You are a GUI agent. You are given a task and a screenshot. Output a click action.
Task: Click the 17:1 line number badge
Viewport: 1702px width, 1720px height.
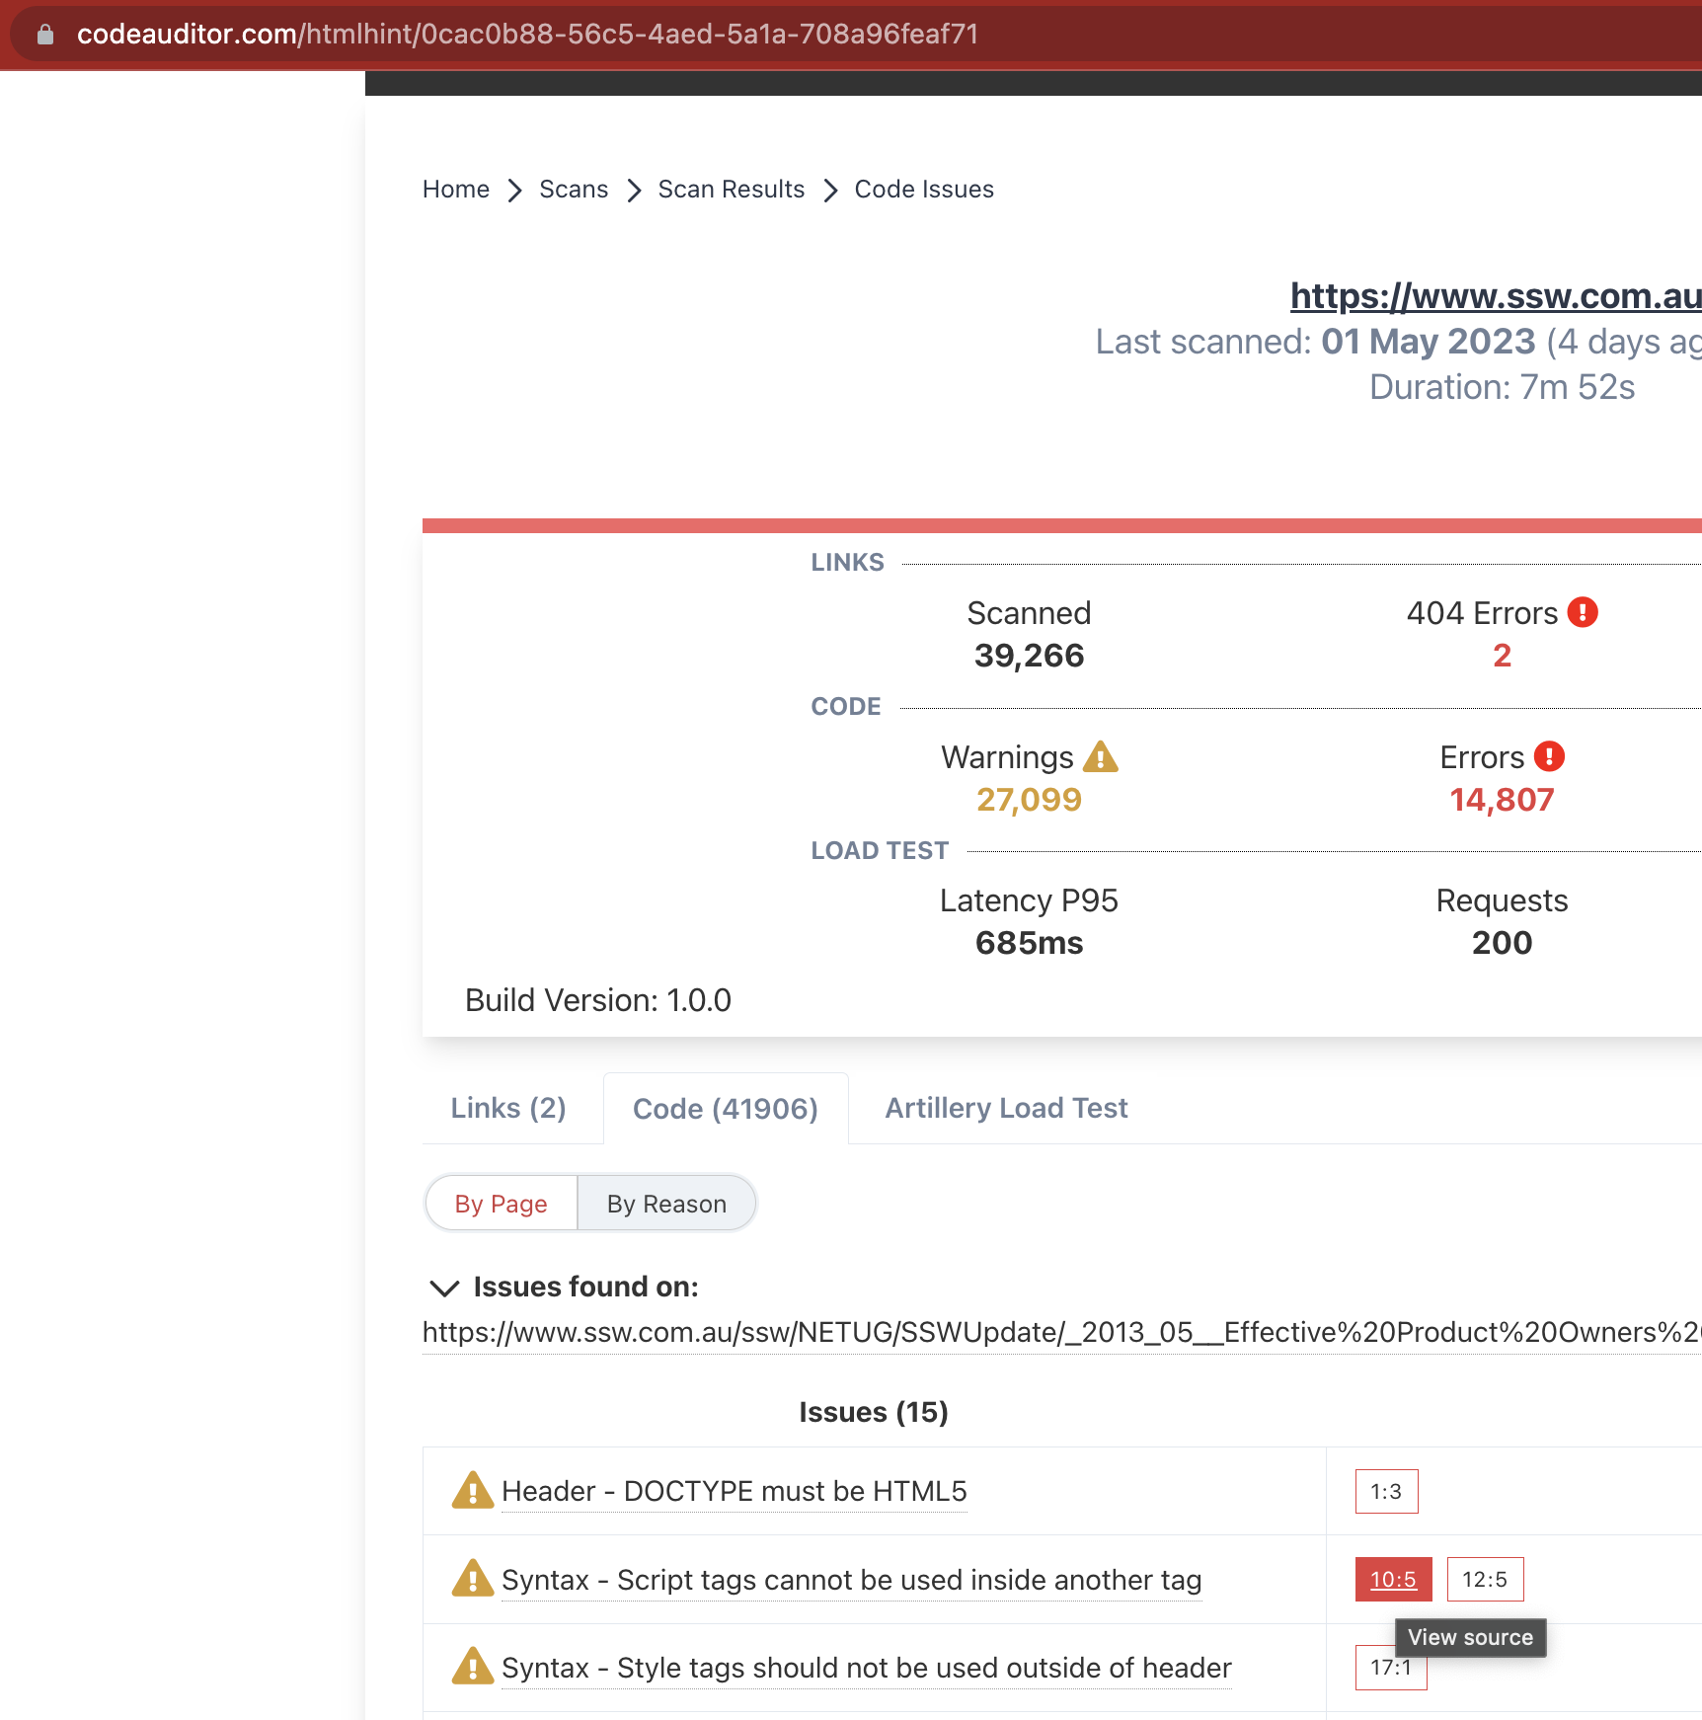click(1391, 1669)
